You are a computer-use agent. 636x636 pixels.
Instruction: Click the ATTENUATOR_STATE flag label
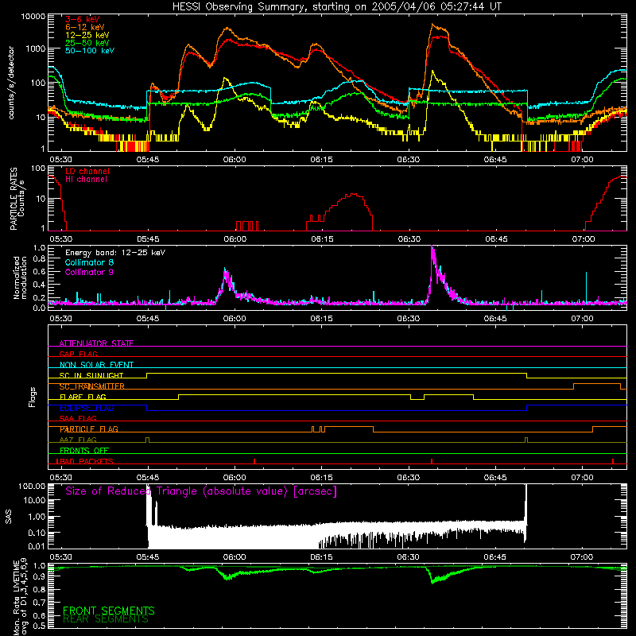point(96,343)
